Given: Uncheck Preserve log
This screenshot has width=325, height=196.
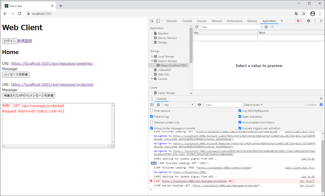Looking at the screenshot, I should point(152,117).
